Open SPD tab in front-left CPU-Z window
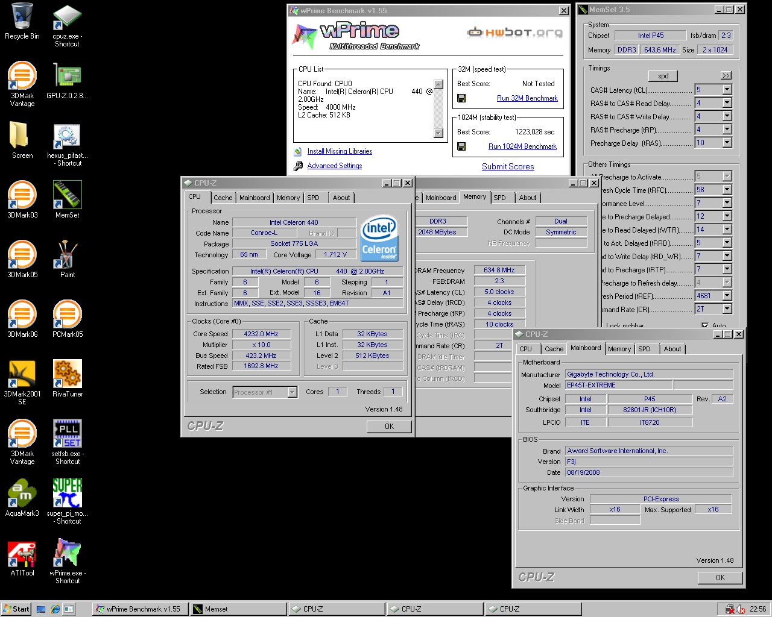The height and width of the screenshot is (617, 772). (313, 198)
